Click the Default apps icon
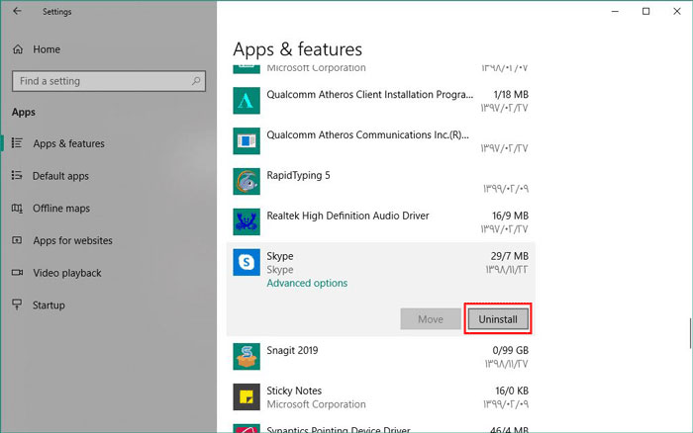The height and width of the screenshot is (433, 693). (x=17, y=175)
